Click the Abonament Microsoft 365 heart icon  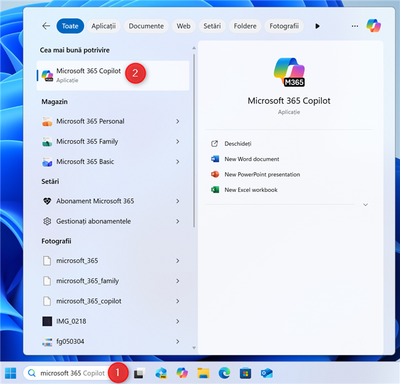47,201
